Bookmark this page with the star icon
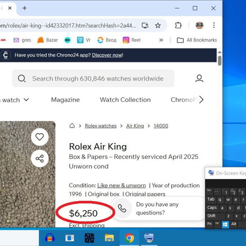The image size is (246, 246). [158, 26]
